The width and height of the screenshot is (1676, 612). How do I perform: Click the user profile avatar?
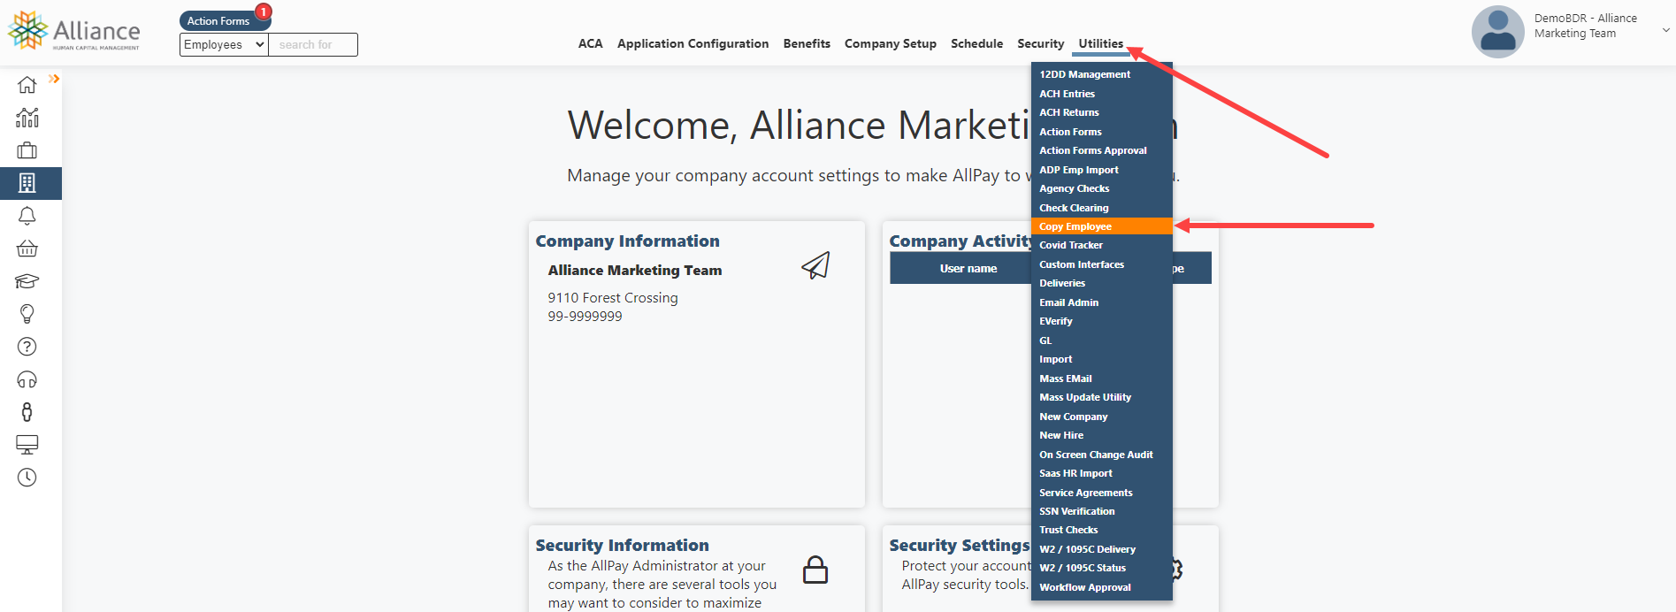pyautogui.click(x=1497, y=32)
